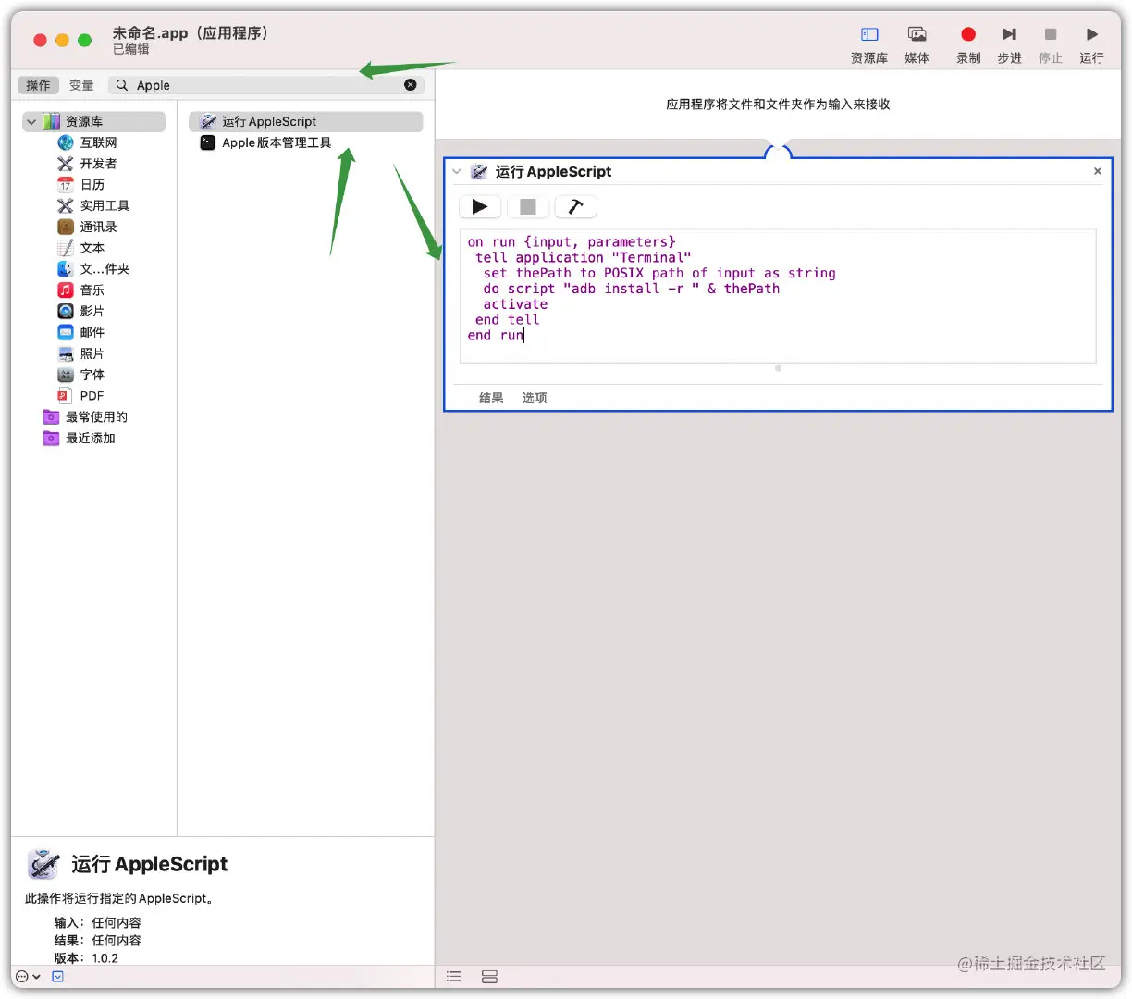The width and height of the screenshot is (1132, 999).
Task: Click into the search field containing Apple
Action: click(266, 85)
